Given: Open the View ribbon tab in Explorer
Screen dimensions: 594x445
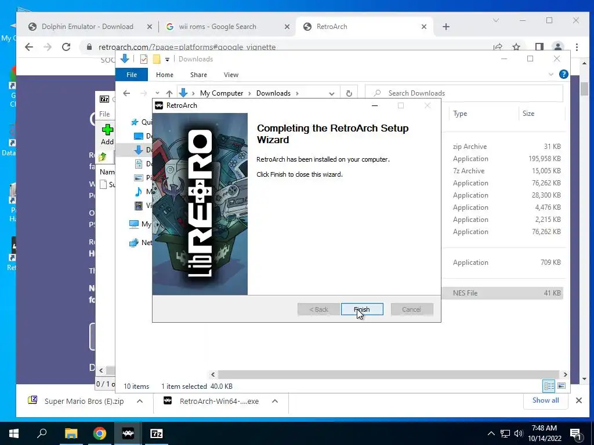Looking at the screenshot, I should pos(231,75).
